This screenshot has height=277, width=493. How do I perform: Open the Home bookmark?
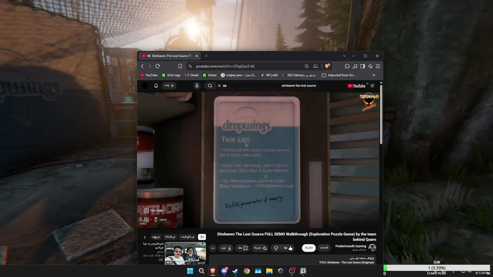coord(210,75)
